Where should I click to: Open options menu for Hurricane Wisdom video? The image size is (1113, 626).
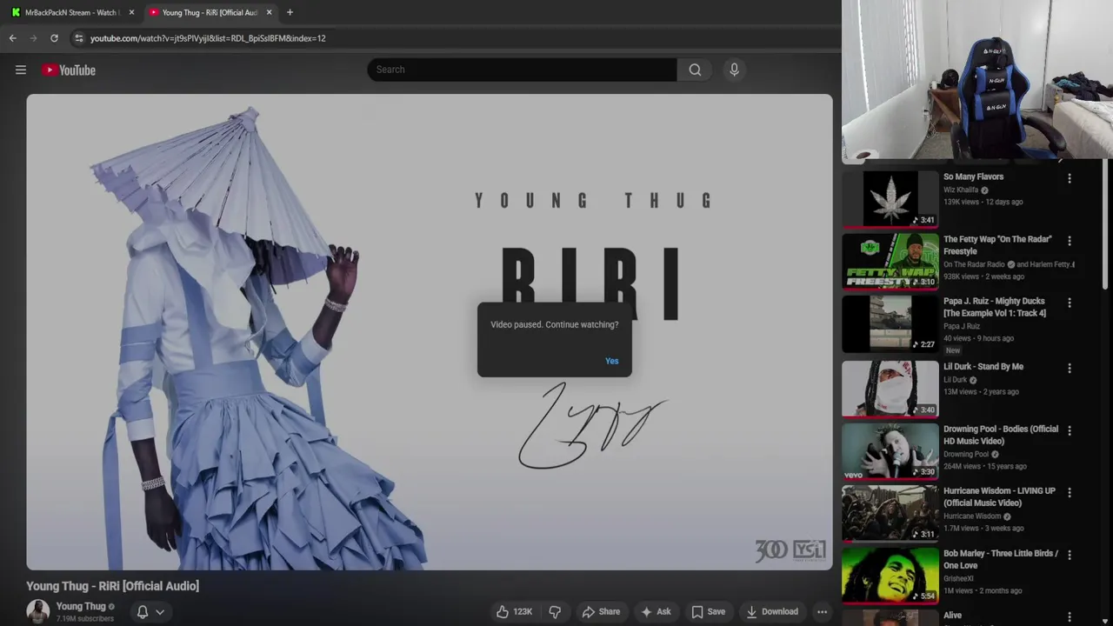1070,492
